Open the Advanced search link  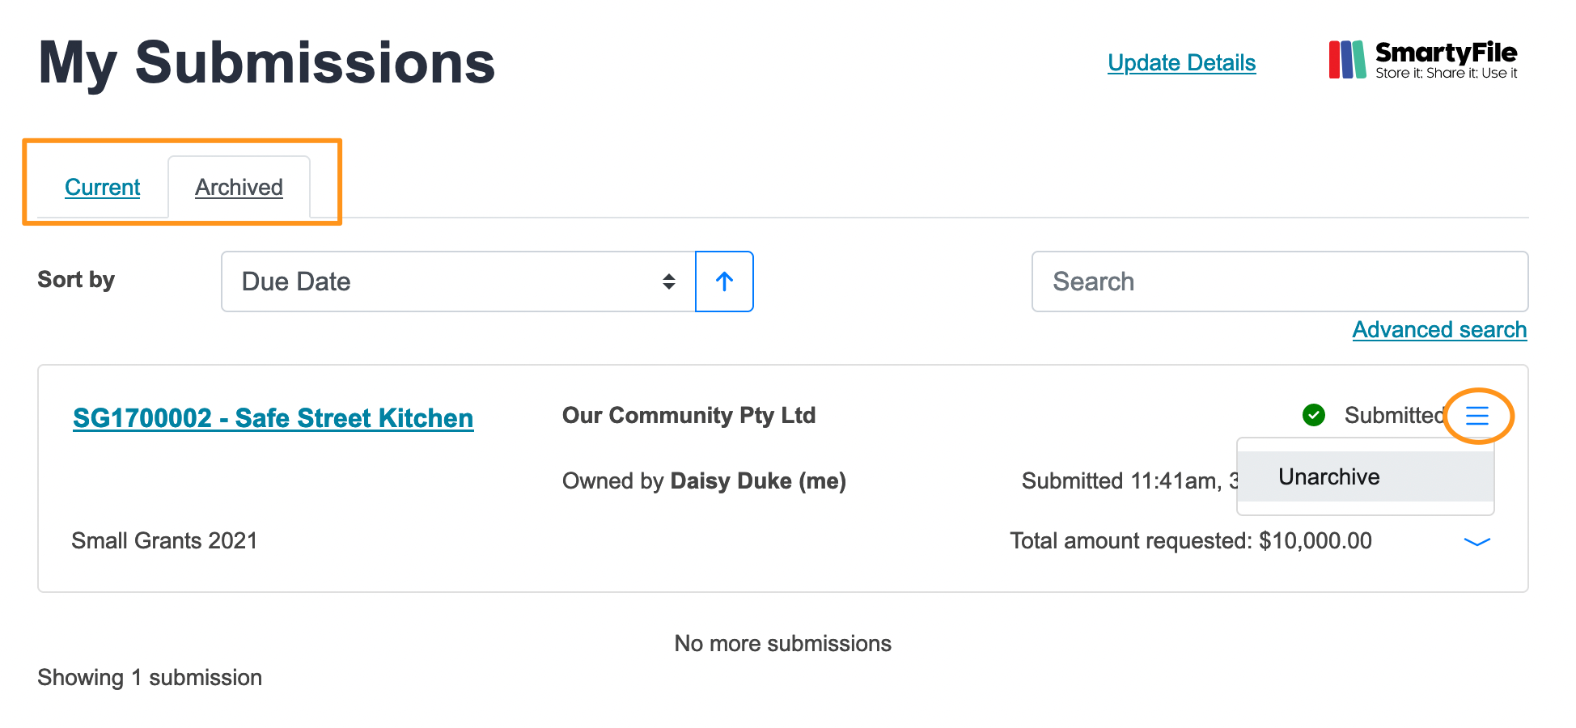(1439, 329)
